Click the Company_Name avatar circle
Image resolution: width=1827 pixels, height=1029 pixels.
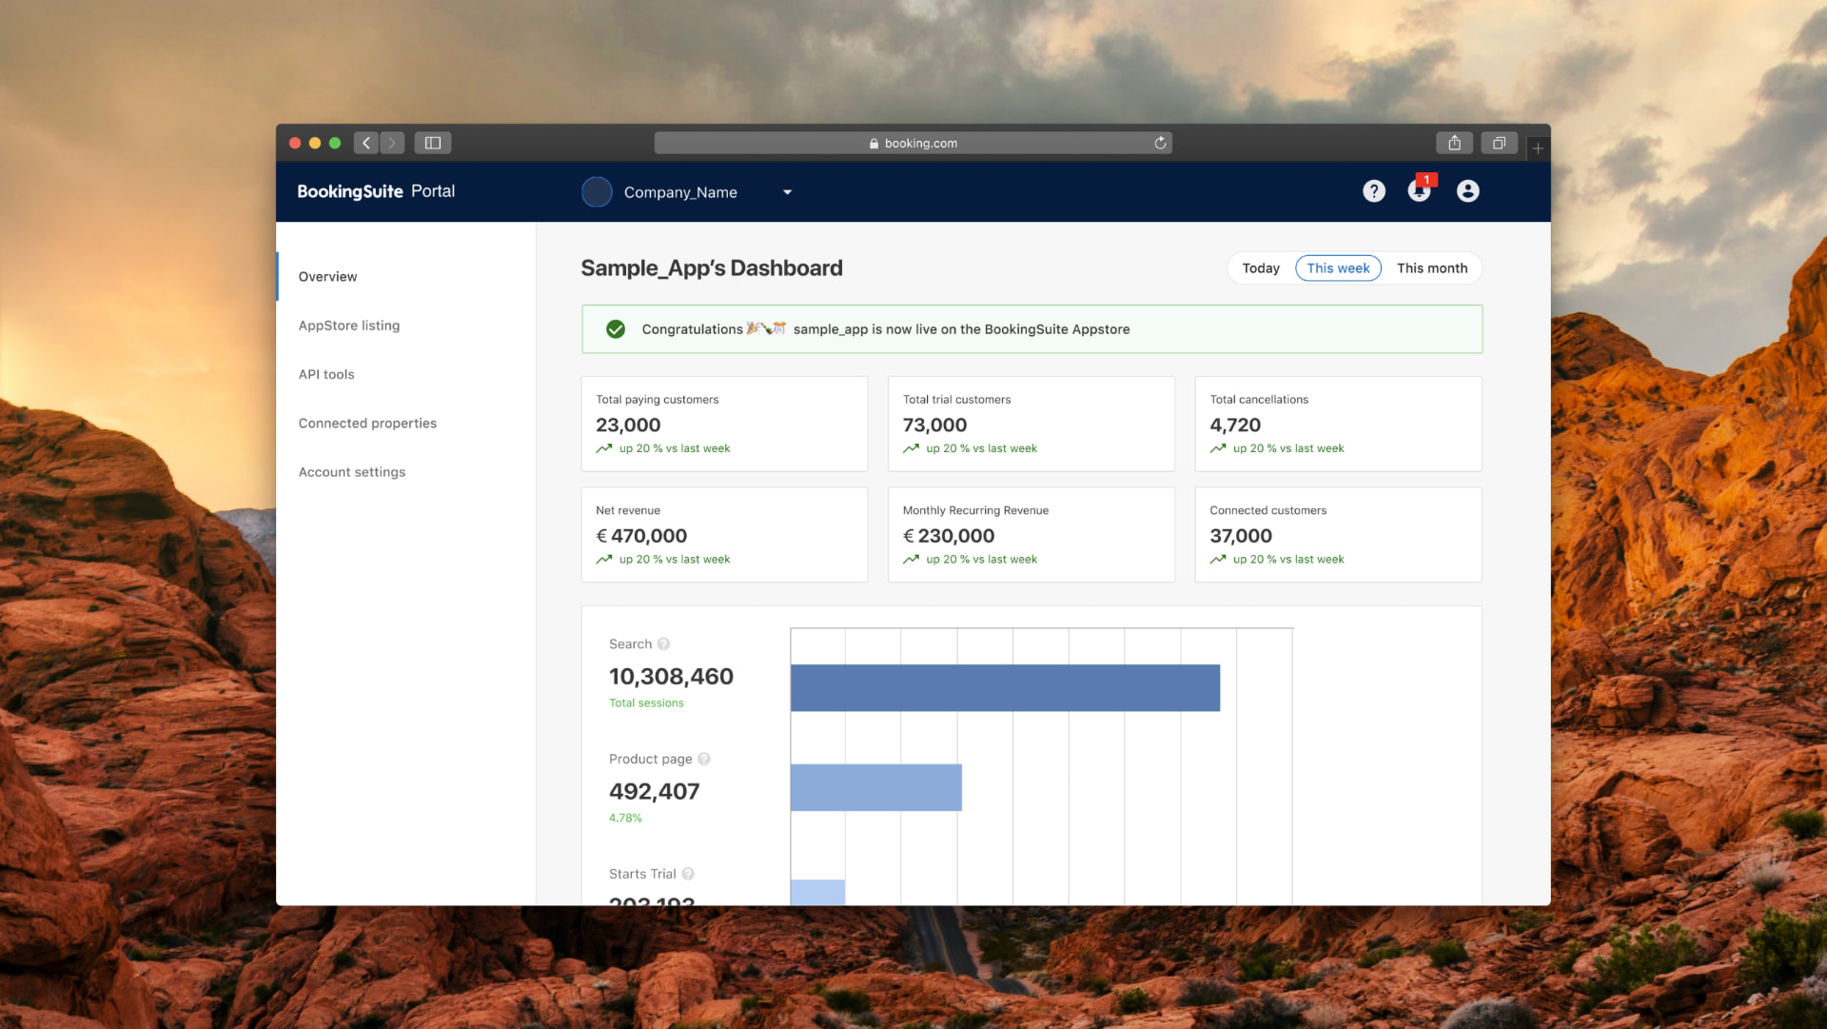(597, 191)
